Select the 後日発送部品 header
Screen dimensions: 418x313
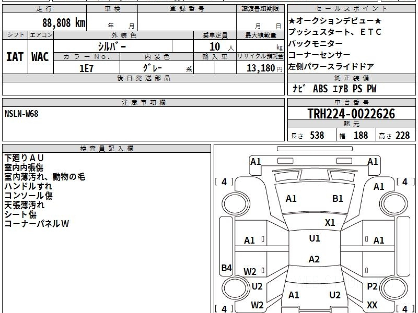click(x=144, y=78)
